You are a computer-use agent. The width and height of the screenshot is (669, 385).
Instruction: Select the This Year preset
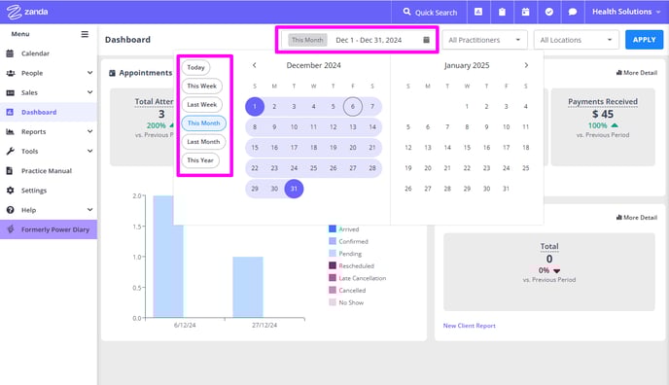(x=200, y=160)
